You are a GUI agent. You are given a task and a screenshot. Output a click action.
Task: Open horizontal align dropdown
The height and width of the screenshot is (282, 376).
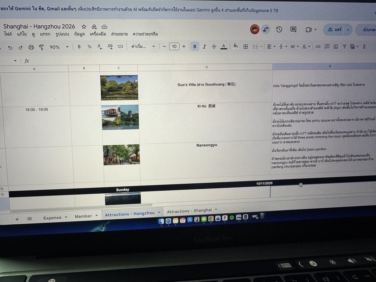coord(271,47)
